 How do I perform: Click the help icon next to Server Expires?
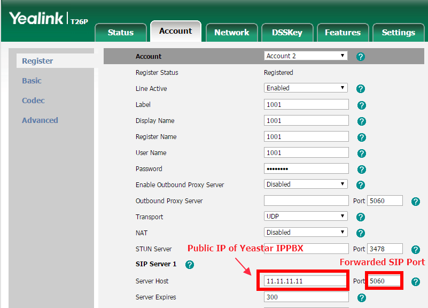[361, 297]
